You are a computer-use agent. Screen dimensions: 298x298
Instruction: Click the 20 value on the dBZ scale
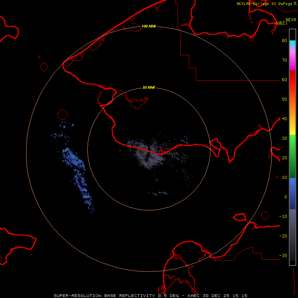[284, 158]
